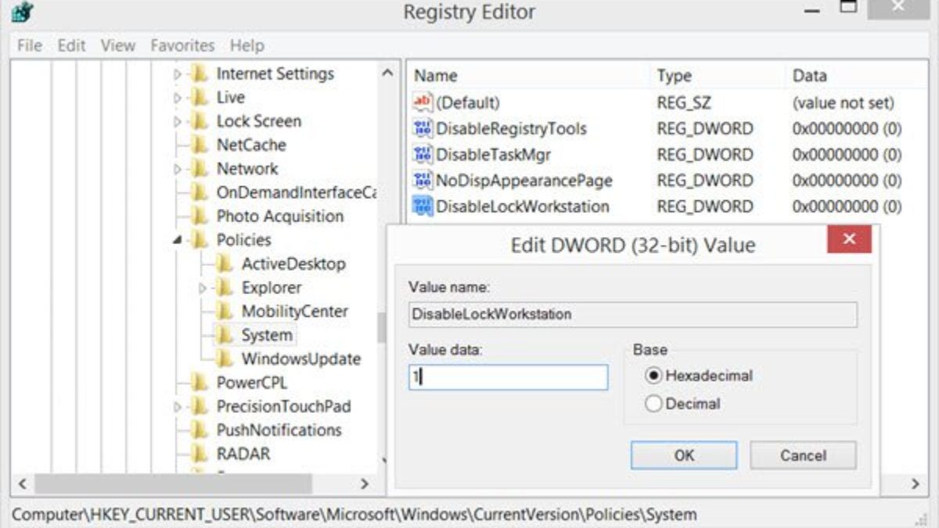Click the DisableRegistryTools DWORD value icon

[x=423, y=128]
